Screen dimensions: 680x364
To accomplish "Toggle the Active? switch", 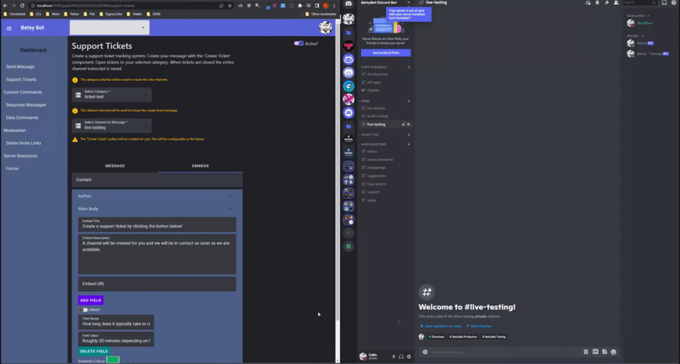I will (299, 43).
